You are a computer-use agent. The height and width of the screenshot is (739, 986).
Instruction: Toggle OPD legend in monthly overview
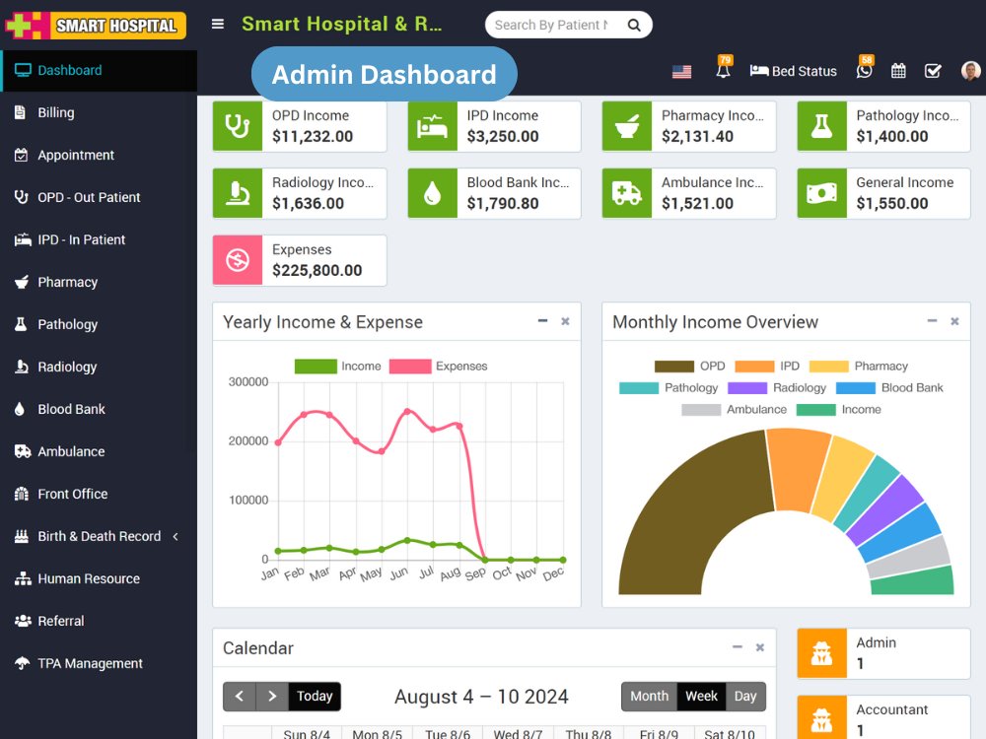tap(690, 367)
